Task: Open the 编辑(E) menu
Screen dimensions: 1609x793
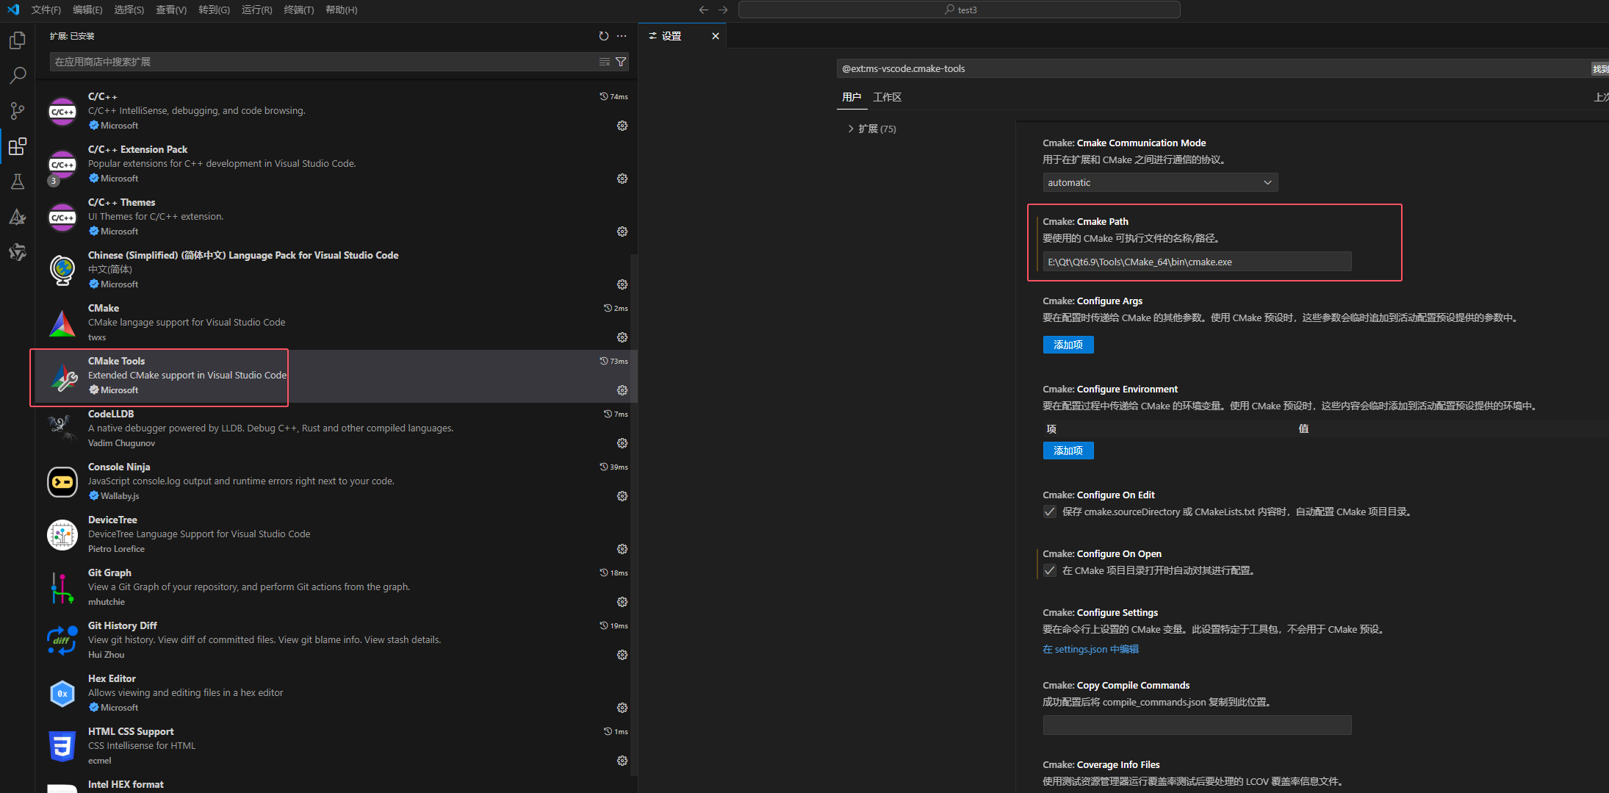Action: click(87, 10)
